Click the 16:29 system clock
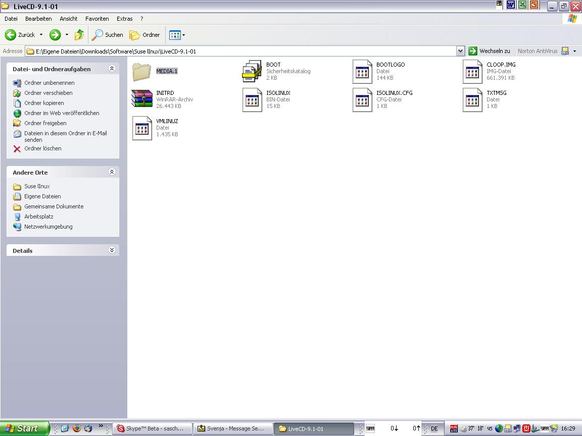Image resolution: width=582 pixels, height=436 pixels. (x=568, y=428)
